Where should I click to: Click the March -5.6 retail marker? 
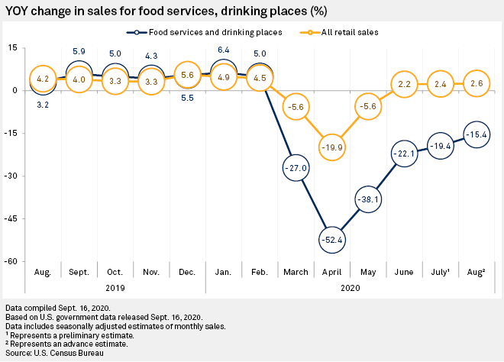[295, 107]
